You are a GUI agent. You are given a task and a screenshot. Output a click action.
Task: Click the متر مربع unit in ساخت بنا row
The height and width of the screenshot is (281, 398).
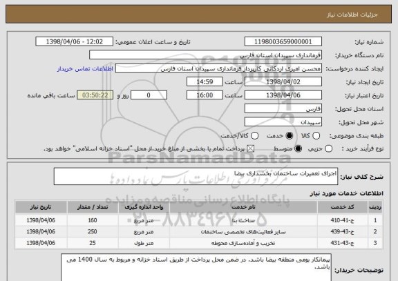point(144,220)
